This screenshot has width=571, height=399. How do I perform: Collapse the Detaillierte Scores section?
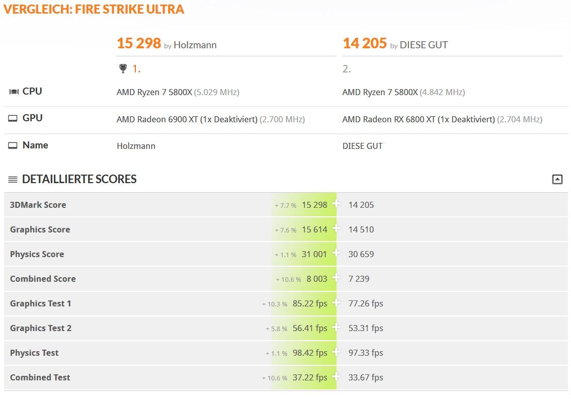point(557,179)
